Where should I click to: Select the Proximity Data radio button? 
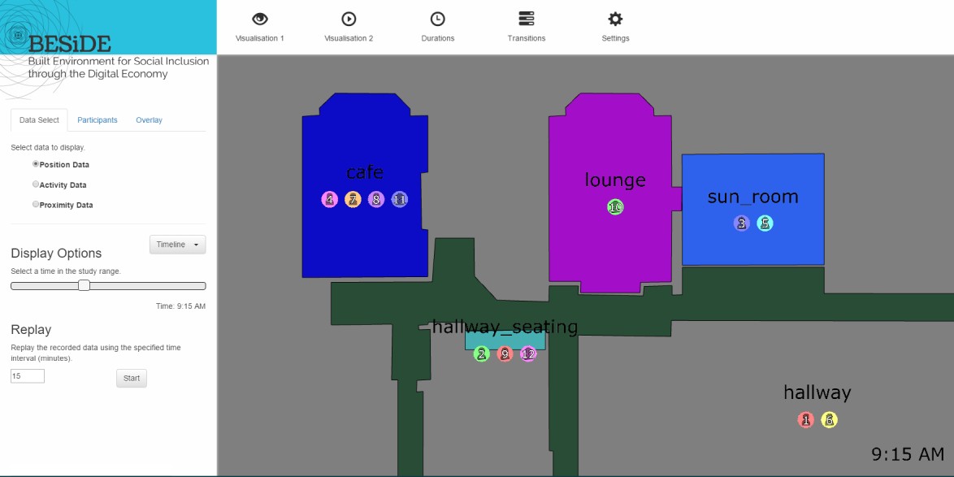click(x=35, y=205)
